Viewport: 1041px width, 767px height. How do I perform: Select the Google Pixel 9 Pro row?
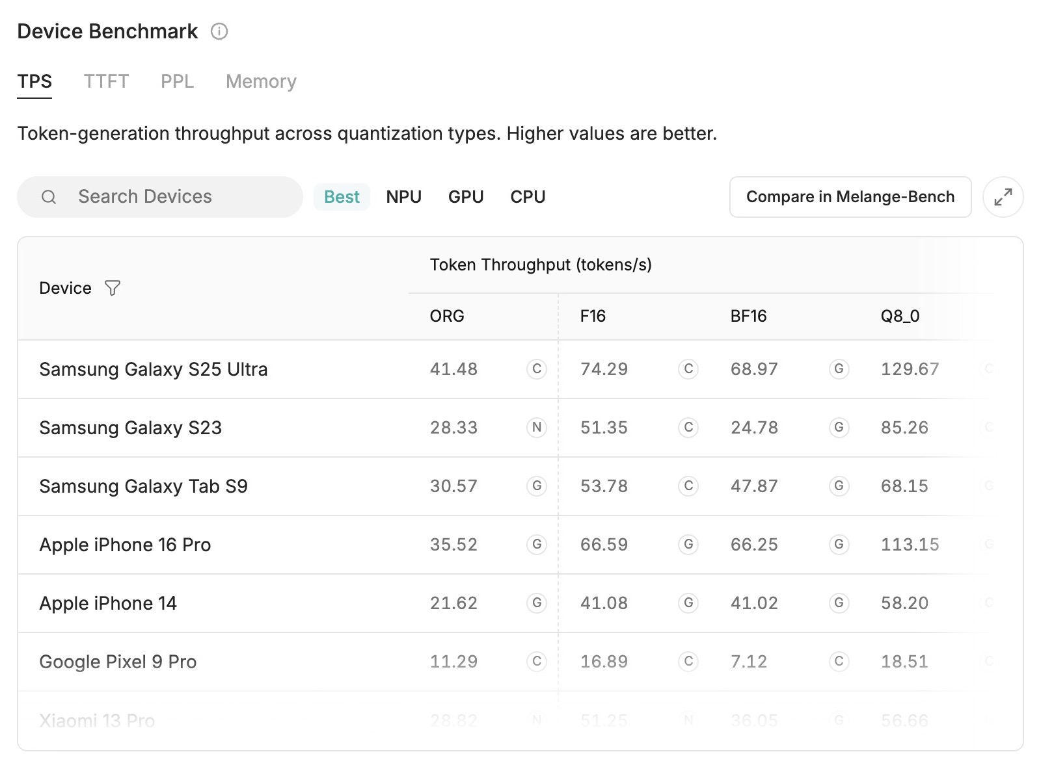tap(520, 662)
